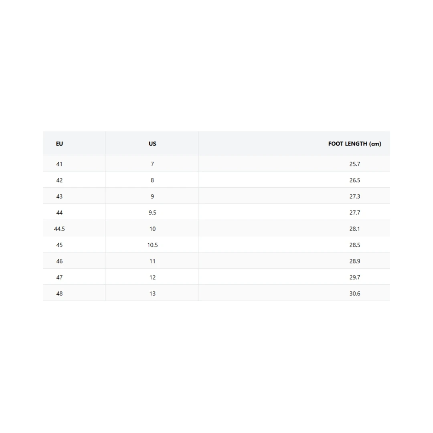Viewport: 433px width, 433px height.
Task: Select foot length 27.3 value
Action: (354, 196)
